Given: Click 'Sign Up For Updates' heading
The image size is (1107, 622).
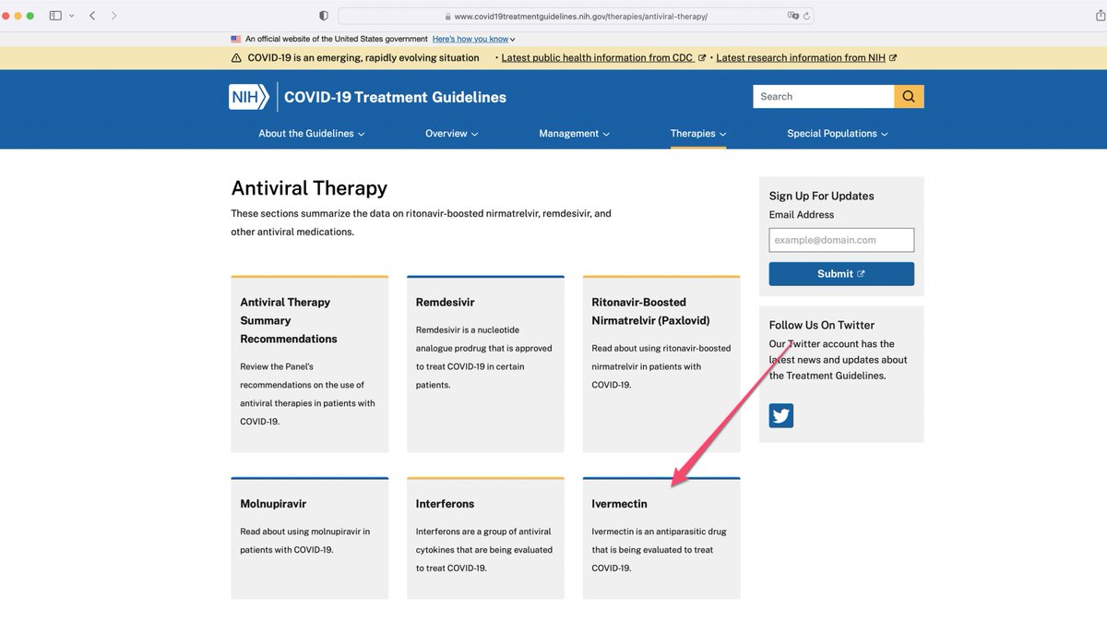Looking at the screenshot, I should [x=821, y=196].
